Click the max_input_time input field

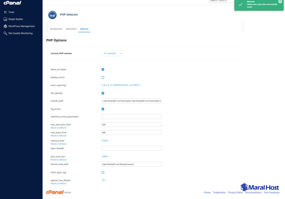pos(131,132)
